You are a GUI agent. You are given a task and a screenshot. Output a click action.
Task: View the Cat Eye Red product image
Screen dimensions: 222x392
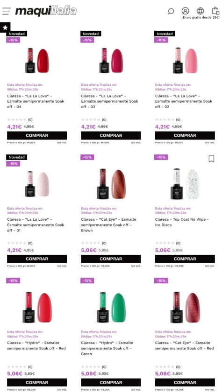[x=185, y=307]
